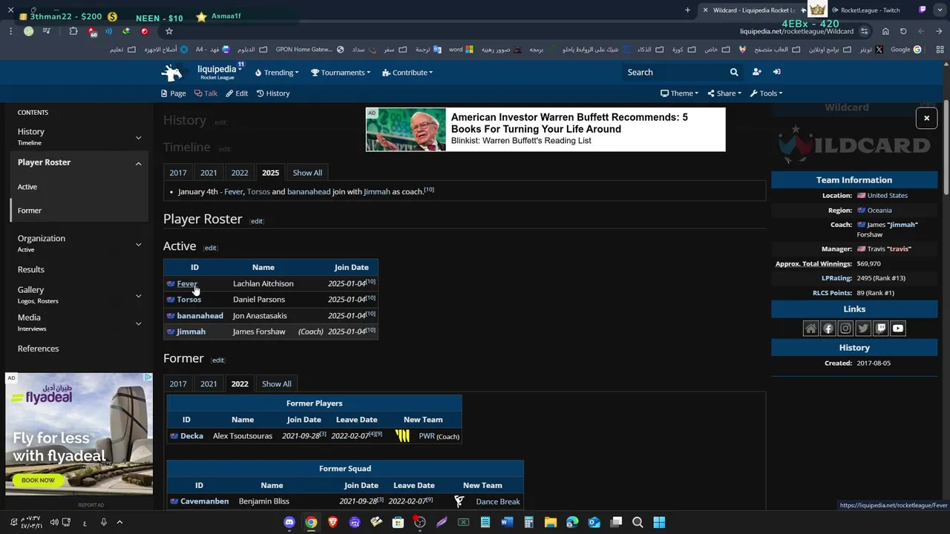Select the 2021 timeline tab
Screen dimensions: 950x534
(209, 173)
